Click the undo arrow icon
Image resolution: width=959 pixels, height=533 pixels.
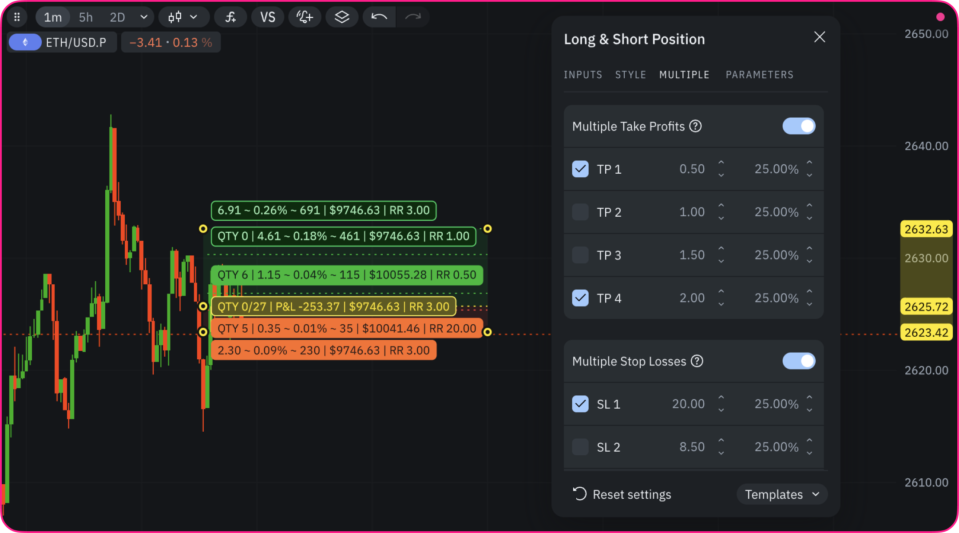coord(379,17)
